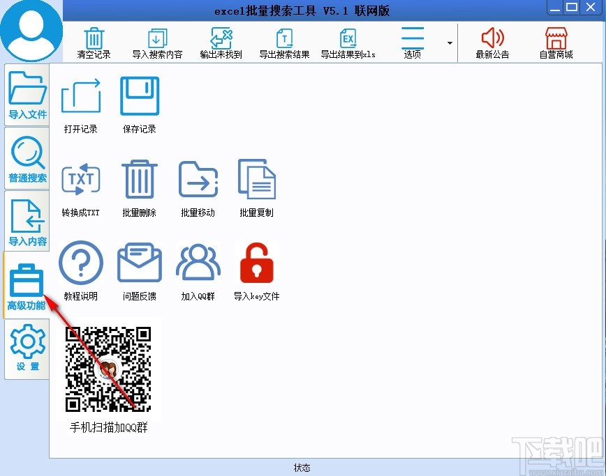Open the 设置 settings tab
Viewport: 606px width, 476px height.
point(27,349)
